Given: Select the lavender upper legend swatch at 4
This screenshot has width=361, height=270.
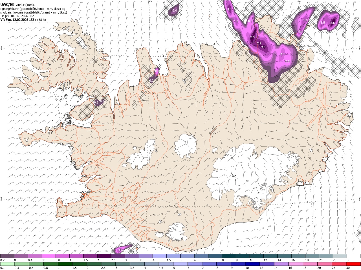Looking at the screenshot, I should pos(160,256).
